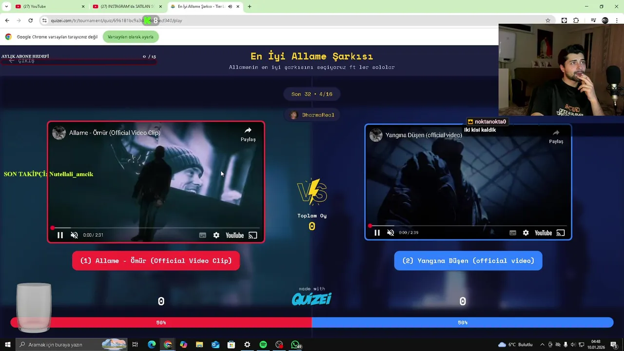Screen dimensions: 624x351
Task: Mute audio icon on Allame tab
Action: click(230, 6)
